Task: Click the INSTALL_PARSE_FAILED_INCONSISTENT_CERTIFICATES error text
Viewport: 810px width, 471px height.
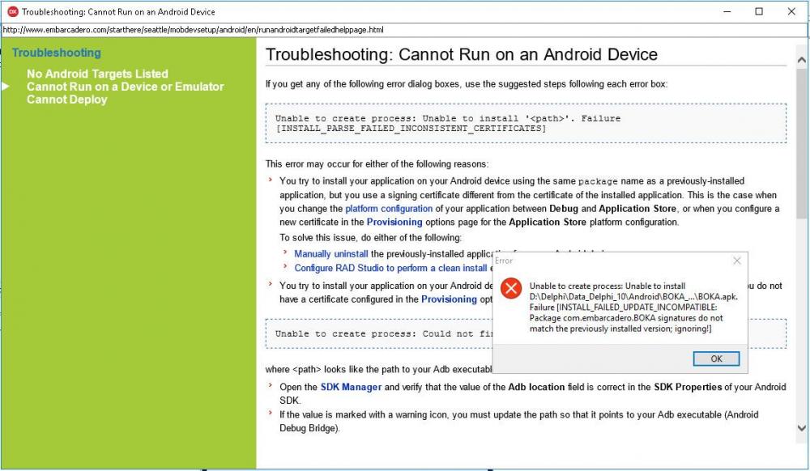Action: pos(411,129)
